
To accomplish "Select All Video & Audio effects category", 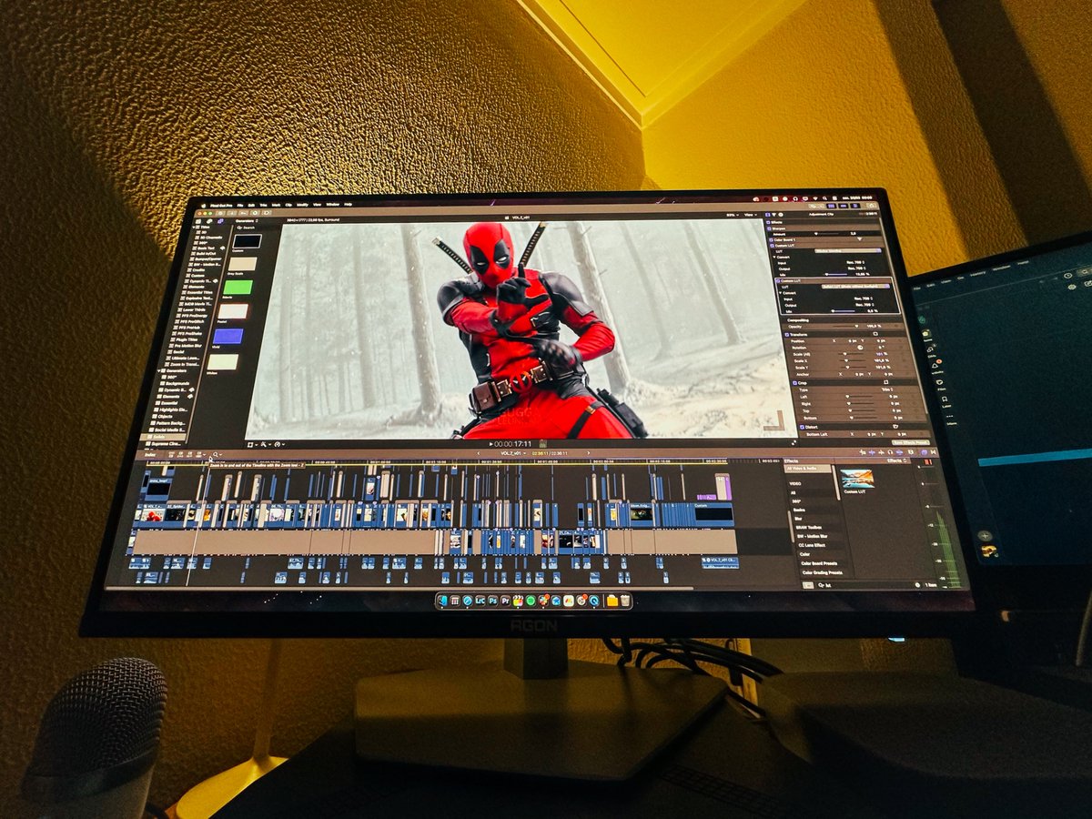I will click(x=808, y=469).
